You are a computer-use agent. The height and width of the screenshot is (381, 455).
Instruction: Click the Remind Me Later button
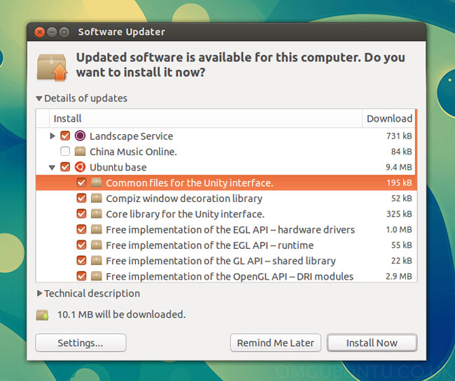point(276,343)
